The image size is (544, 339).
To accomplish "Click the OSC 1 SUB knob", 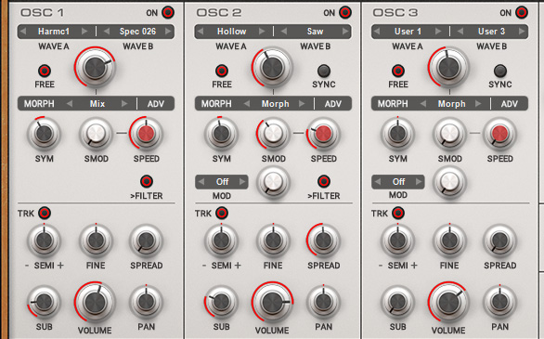I will [x=44, y=302].
